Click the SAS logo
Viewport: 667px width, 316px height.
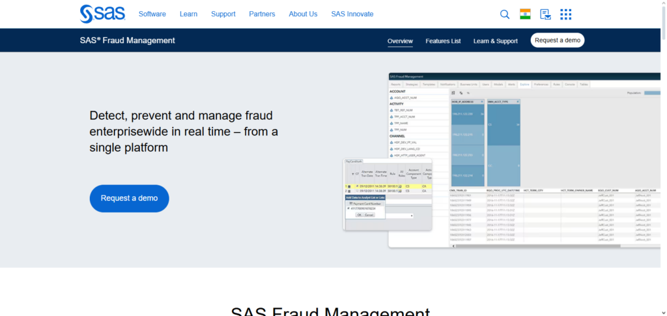pyautogui.click(x=102, y=14)
